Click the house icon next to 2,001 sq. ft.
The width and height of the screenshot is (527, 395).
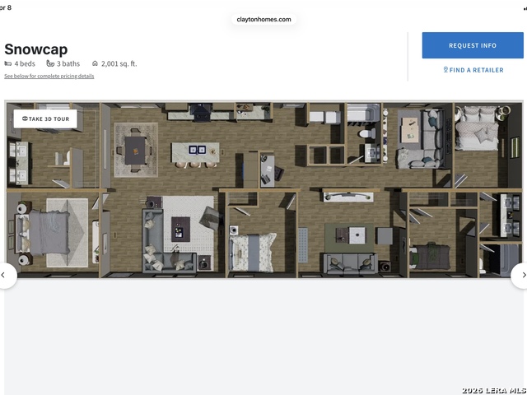coord(95,63)
